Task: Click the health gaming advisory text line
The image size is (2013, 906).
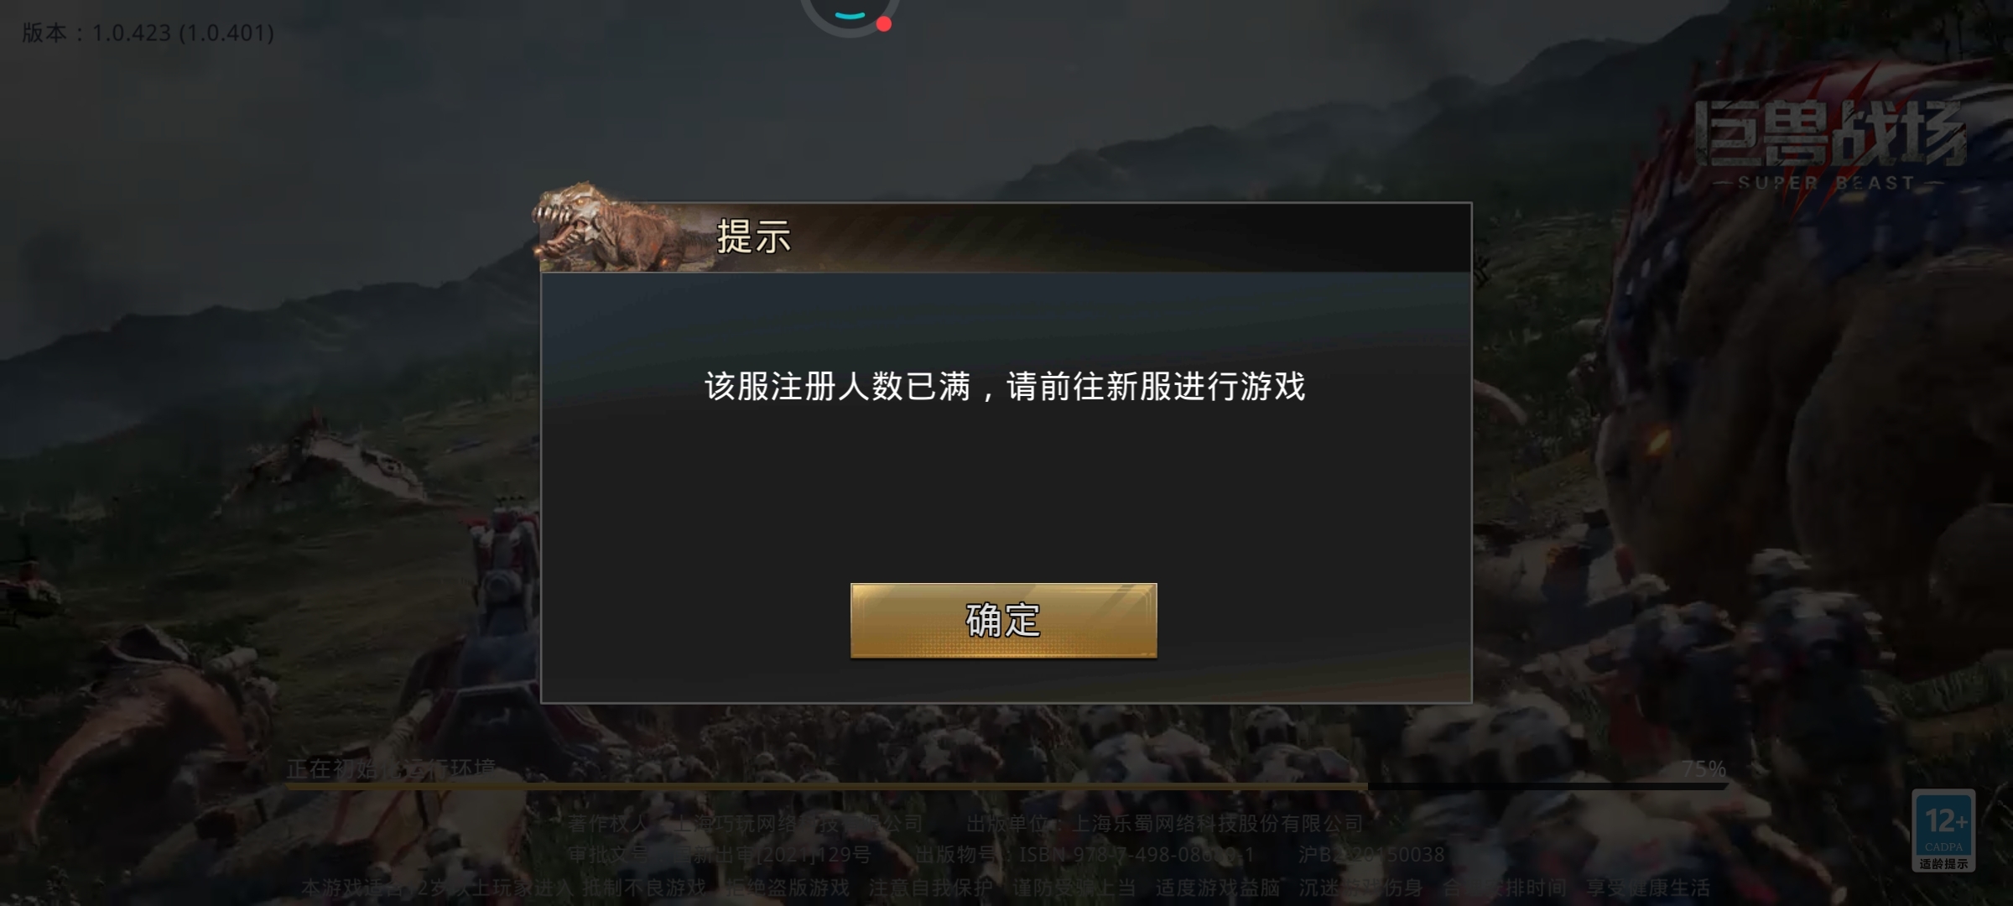Action: pos(1005,888)
